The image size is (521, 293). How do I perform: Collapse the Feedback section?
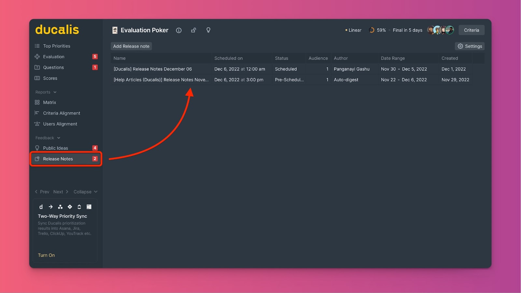click(x=48, y=138)
